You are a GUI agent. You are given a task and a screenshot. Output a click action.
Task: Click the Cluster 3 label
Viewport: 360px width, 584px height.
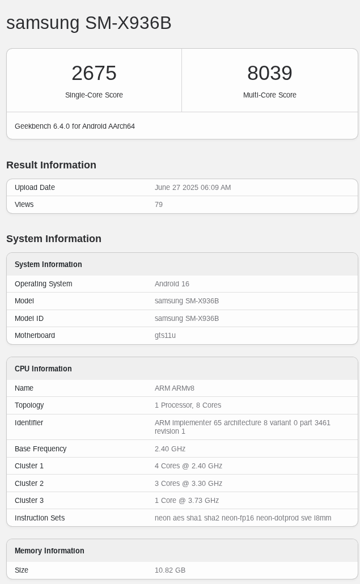pos(29,501)
